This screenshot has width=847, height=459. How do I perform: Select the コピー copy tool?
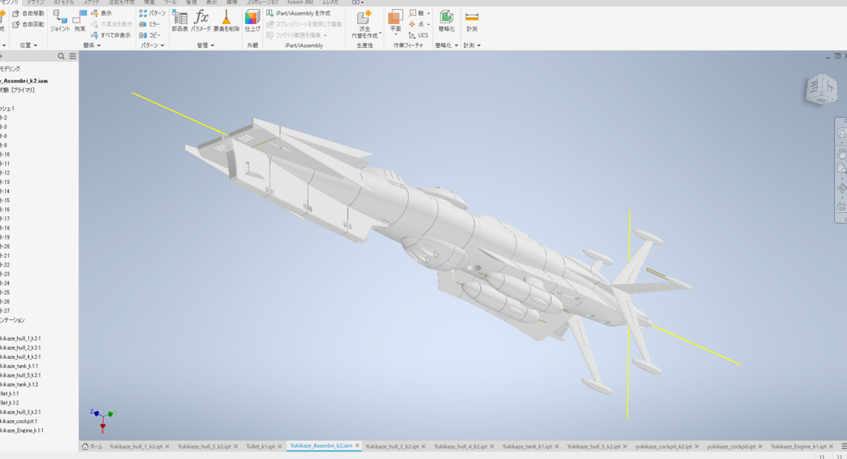(x=150, y=35)
